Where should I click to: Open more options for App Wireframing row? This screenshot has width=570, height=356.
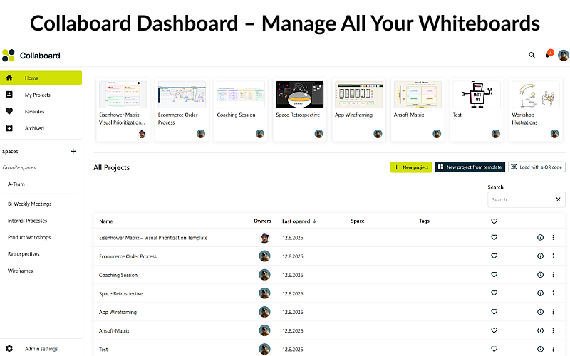click(x=554, y=312)
